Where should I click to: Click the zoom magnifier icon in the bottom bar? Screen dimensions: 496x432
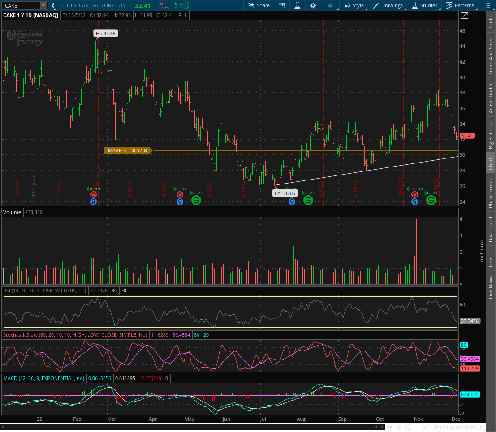tap(408, 427)
